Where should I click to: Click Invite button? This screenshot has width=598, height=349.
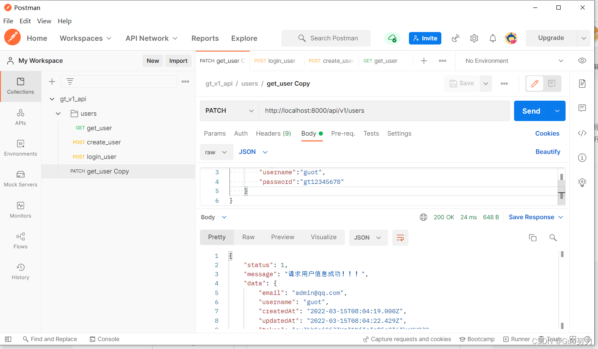425,38
